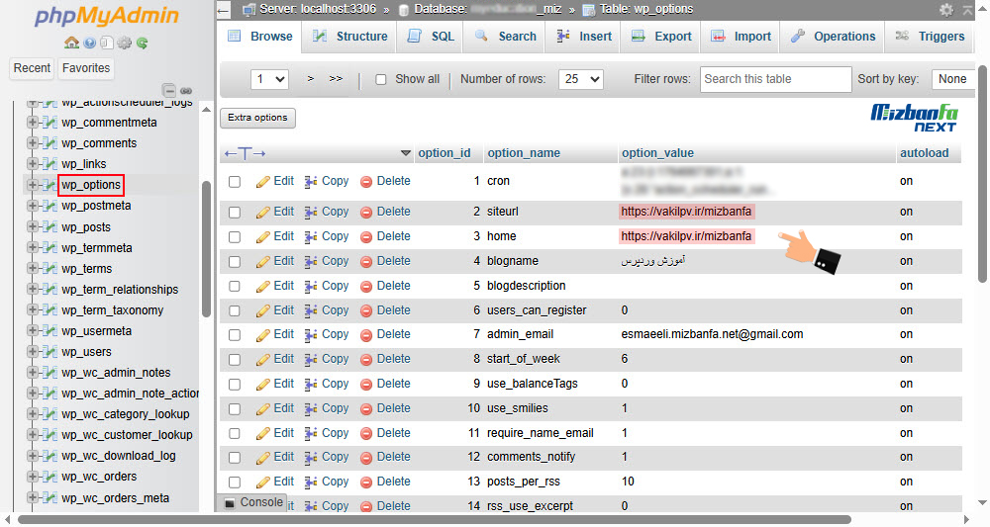This screenshot has height=527, width=990.
Task: Switch to the SQL tab
Action: pos(431,37)
